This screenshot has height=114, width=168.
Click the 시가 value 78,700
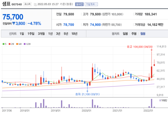tap(69, 25)
